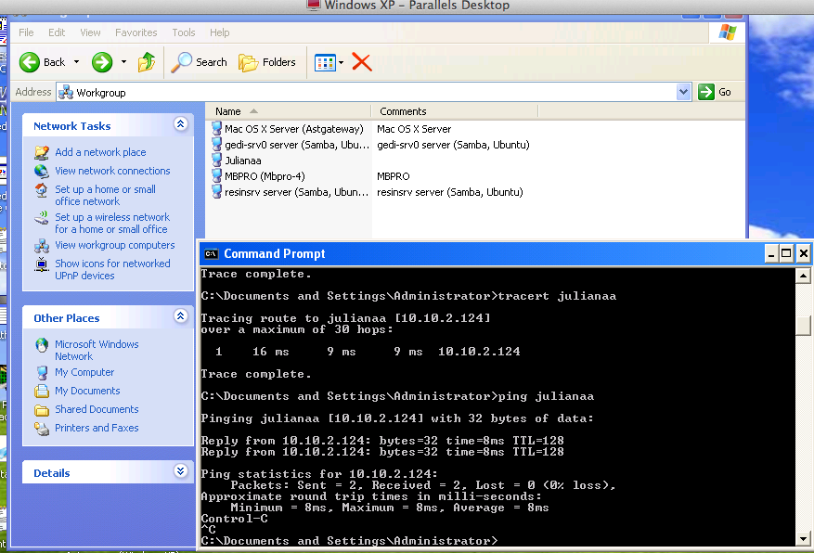Click the home network setup icon

[42, 190]
